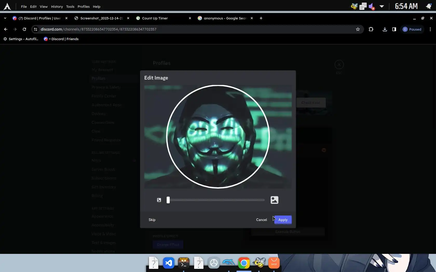Click the circular avatar crop preview
Image resolution: width=436 pixels, height=272 pixels.
218,137
